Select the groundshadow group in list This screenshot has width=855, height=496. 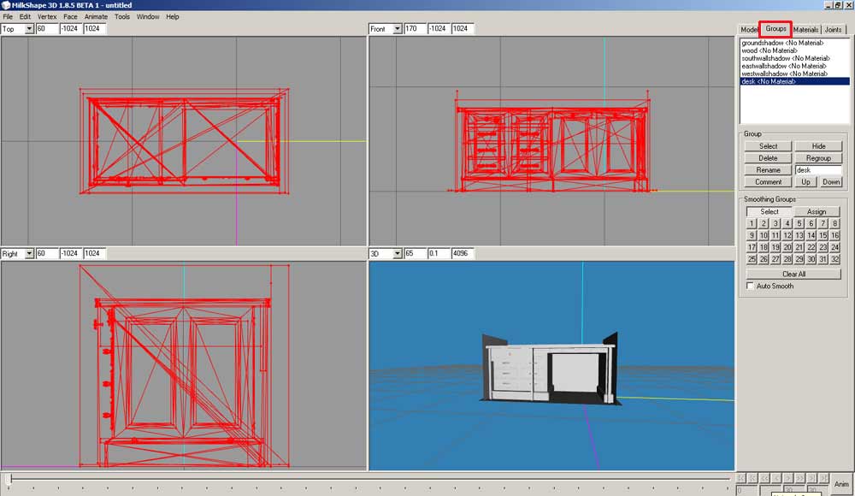(x=781, y=43)
